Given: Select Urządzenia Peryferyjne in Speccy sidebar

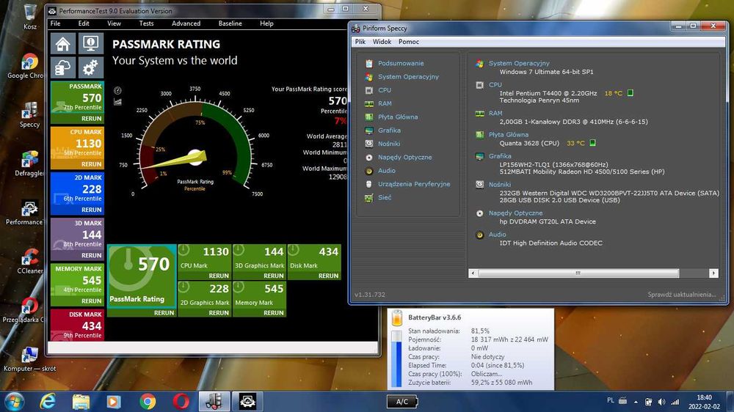Looking at the screenshot, I should tap(414, 184).
